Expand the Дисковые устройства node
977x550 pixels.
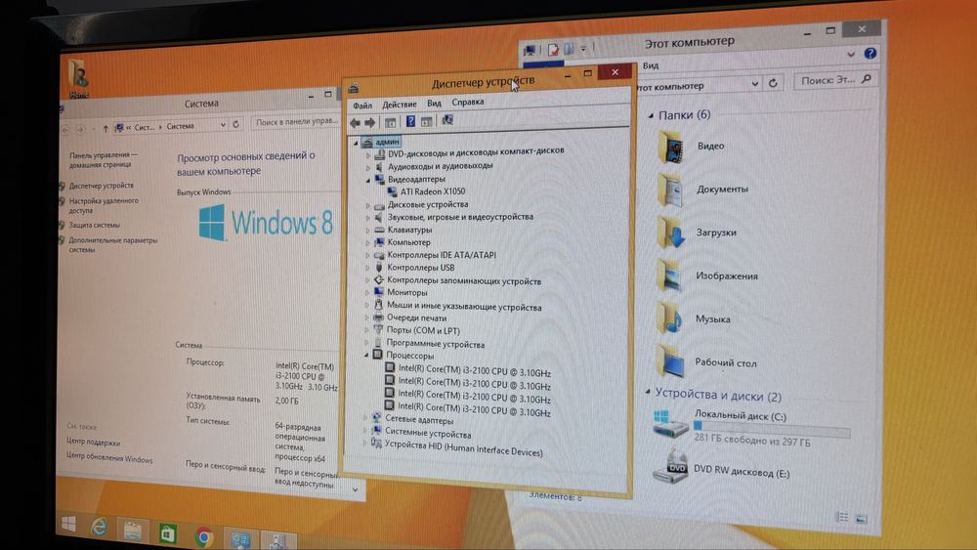(367, 205)
